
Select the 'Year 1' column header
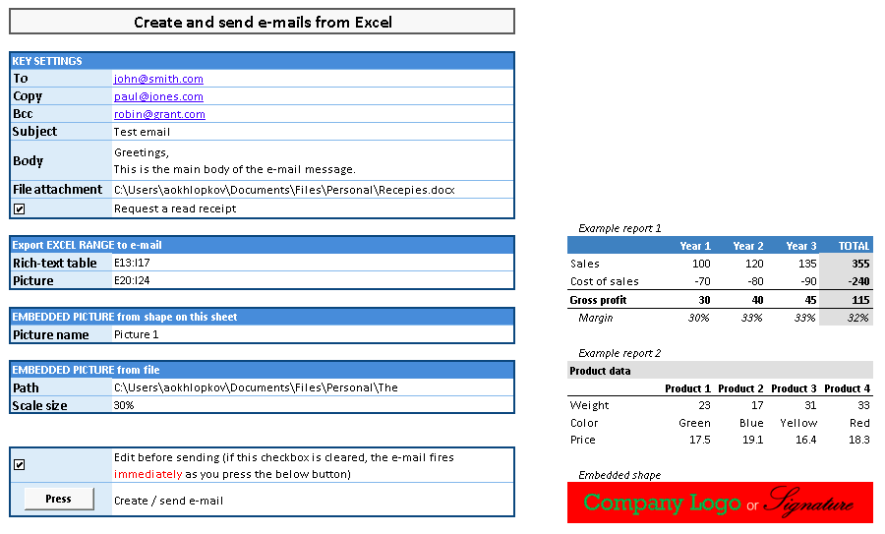[x=695, y=246]
